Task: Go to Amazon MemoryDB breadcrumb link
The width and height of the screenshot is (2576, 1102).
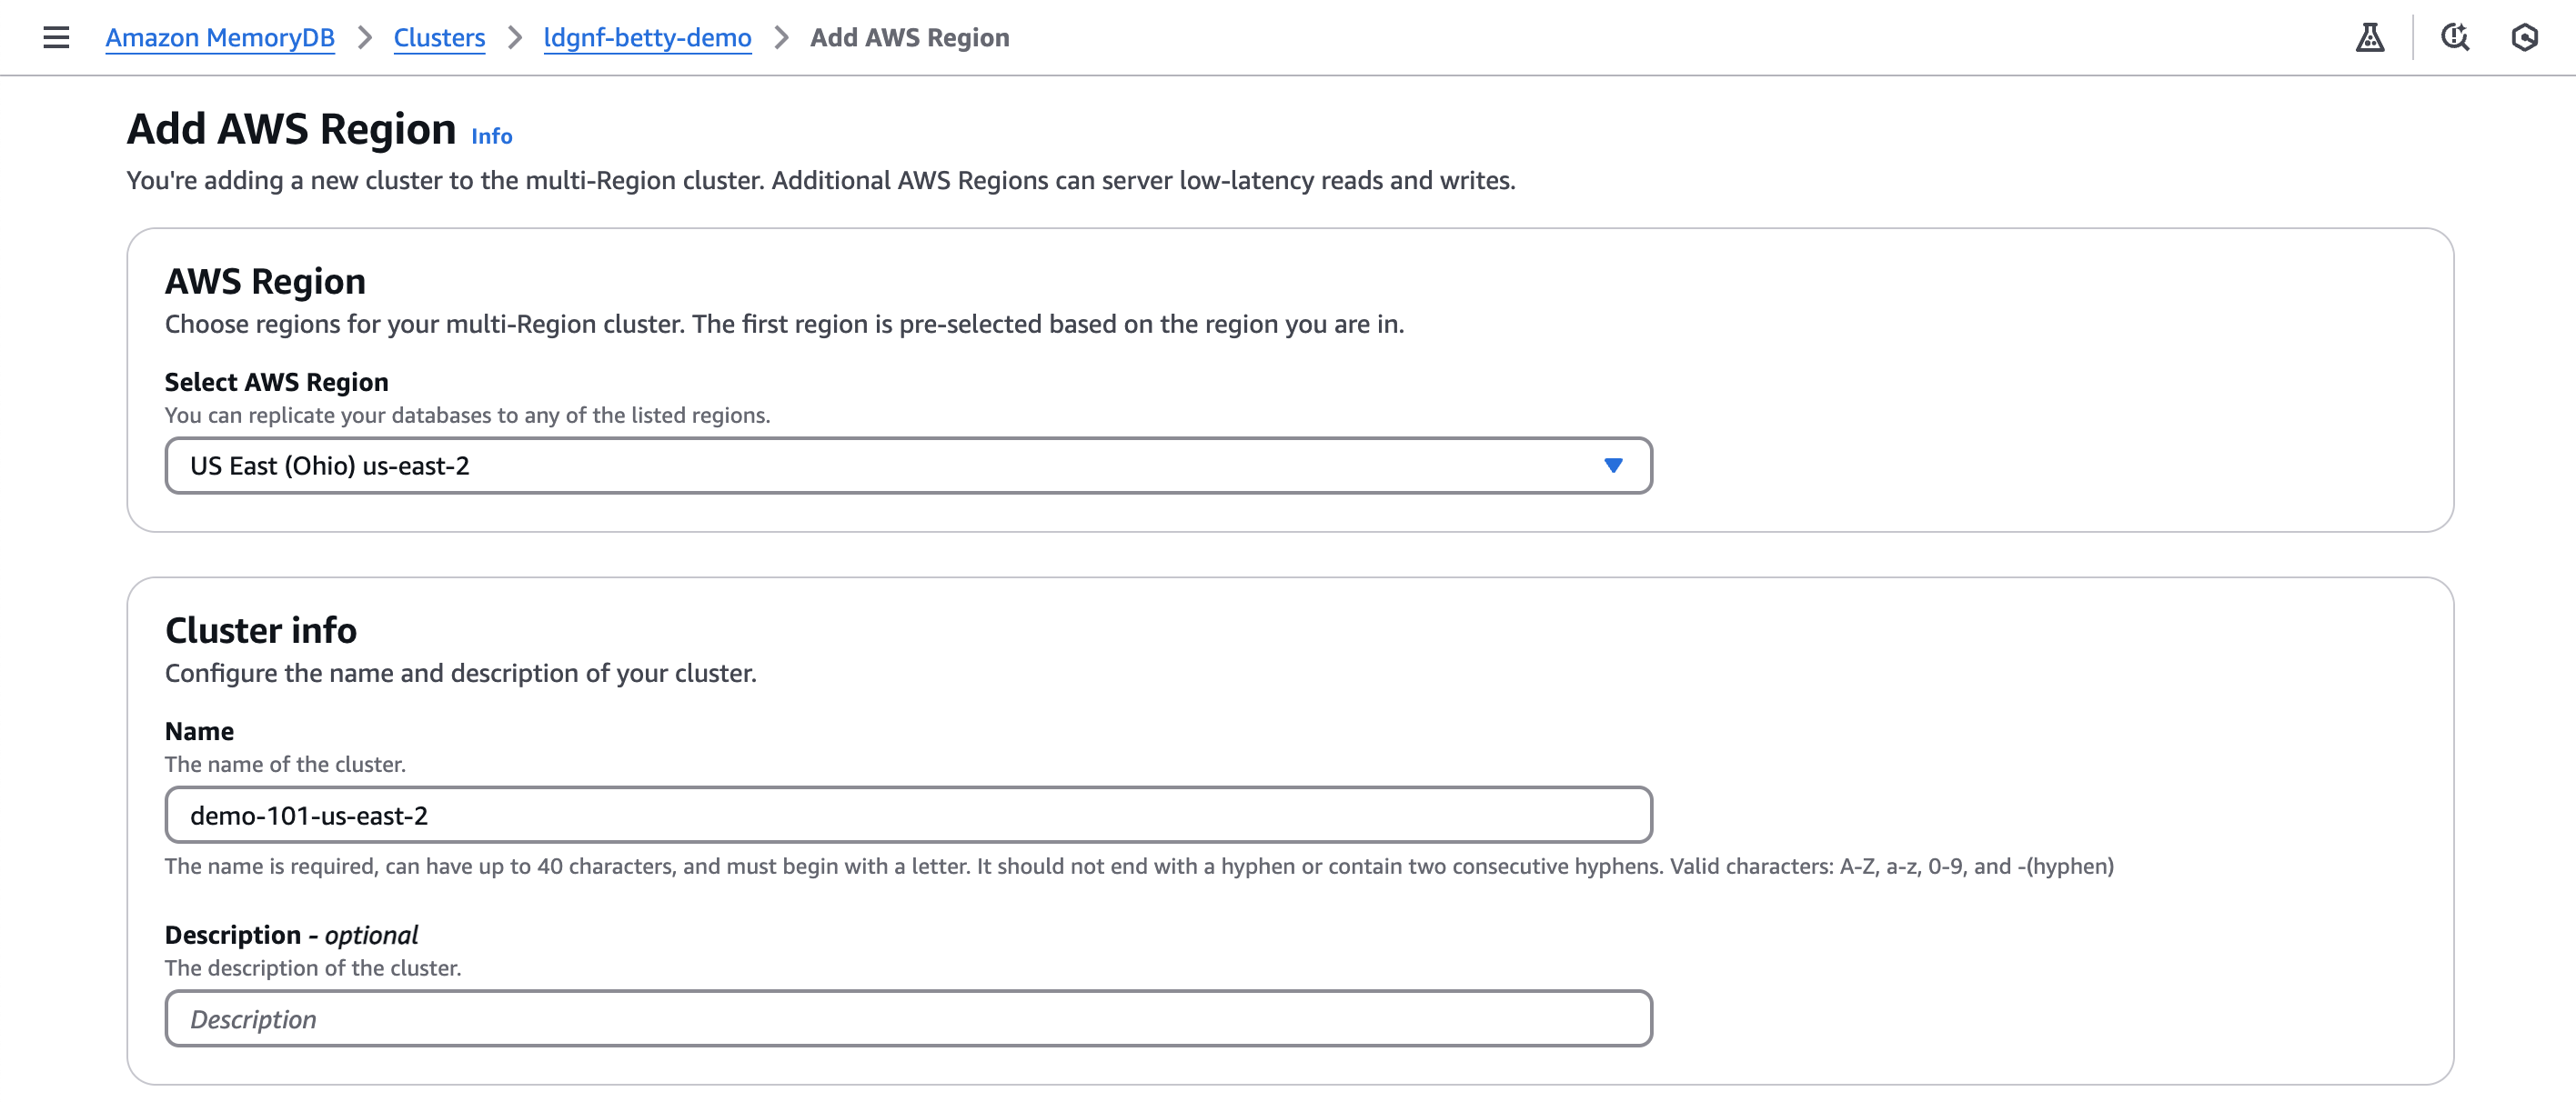Action: 220,37
